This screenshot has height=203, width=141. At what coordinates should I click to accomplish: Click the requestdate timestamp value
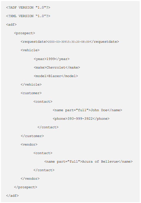[69, 42]
